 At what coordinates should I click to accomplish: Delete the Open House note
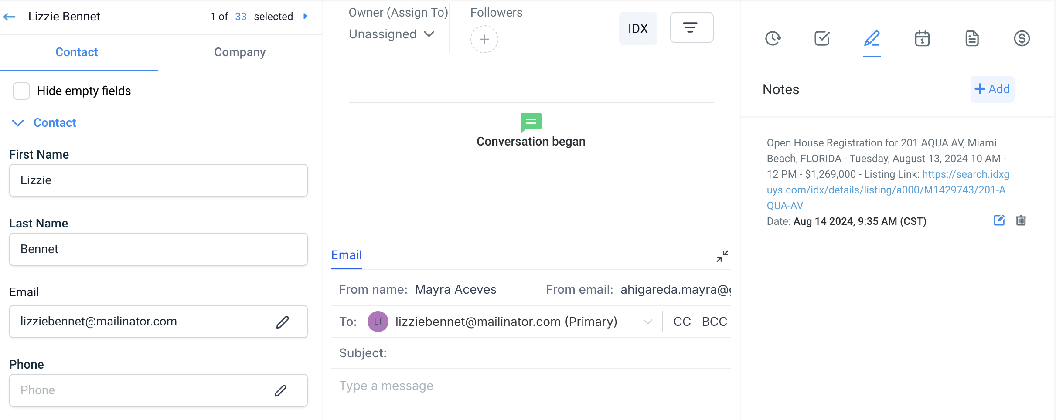[x=1021, y=220]
